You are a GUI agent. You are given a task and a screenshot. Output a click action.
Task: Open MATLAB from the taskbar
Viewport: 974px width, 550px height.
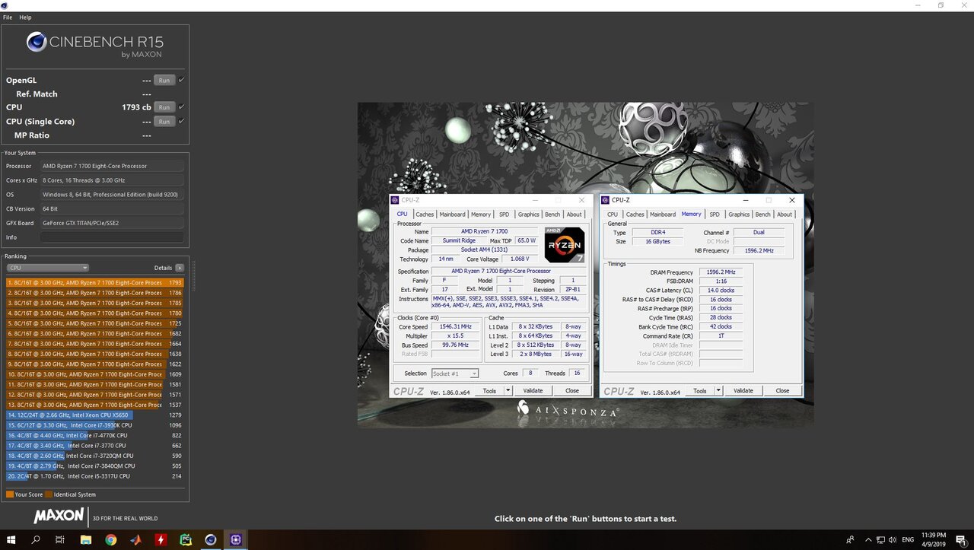[135, 539]
